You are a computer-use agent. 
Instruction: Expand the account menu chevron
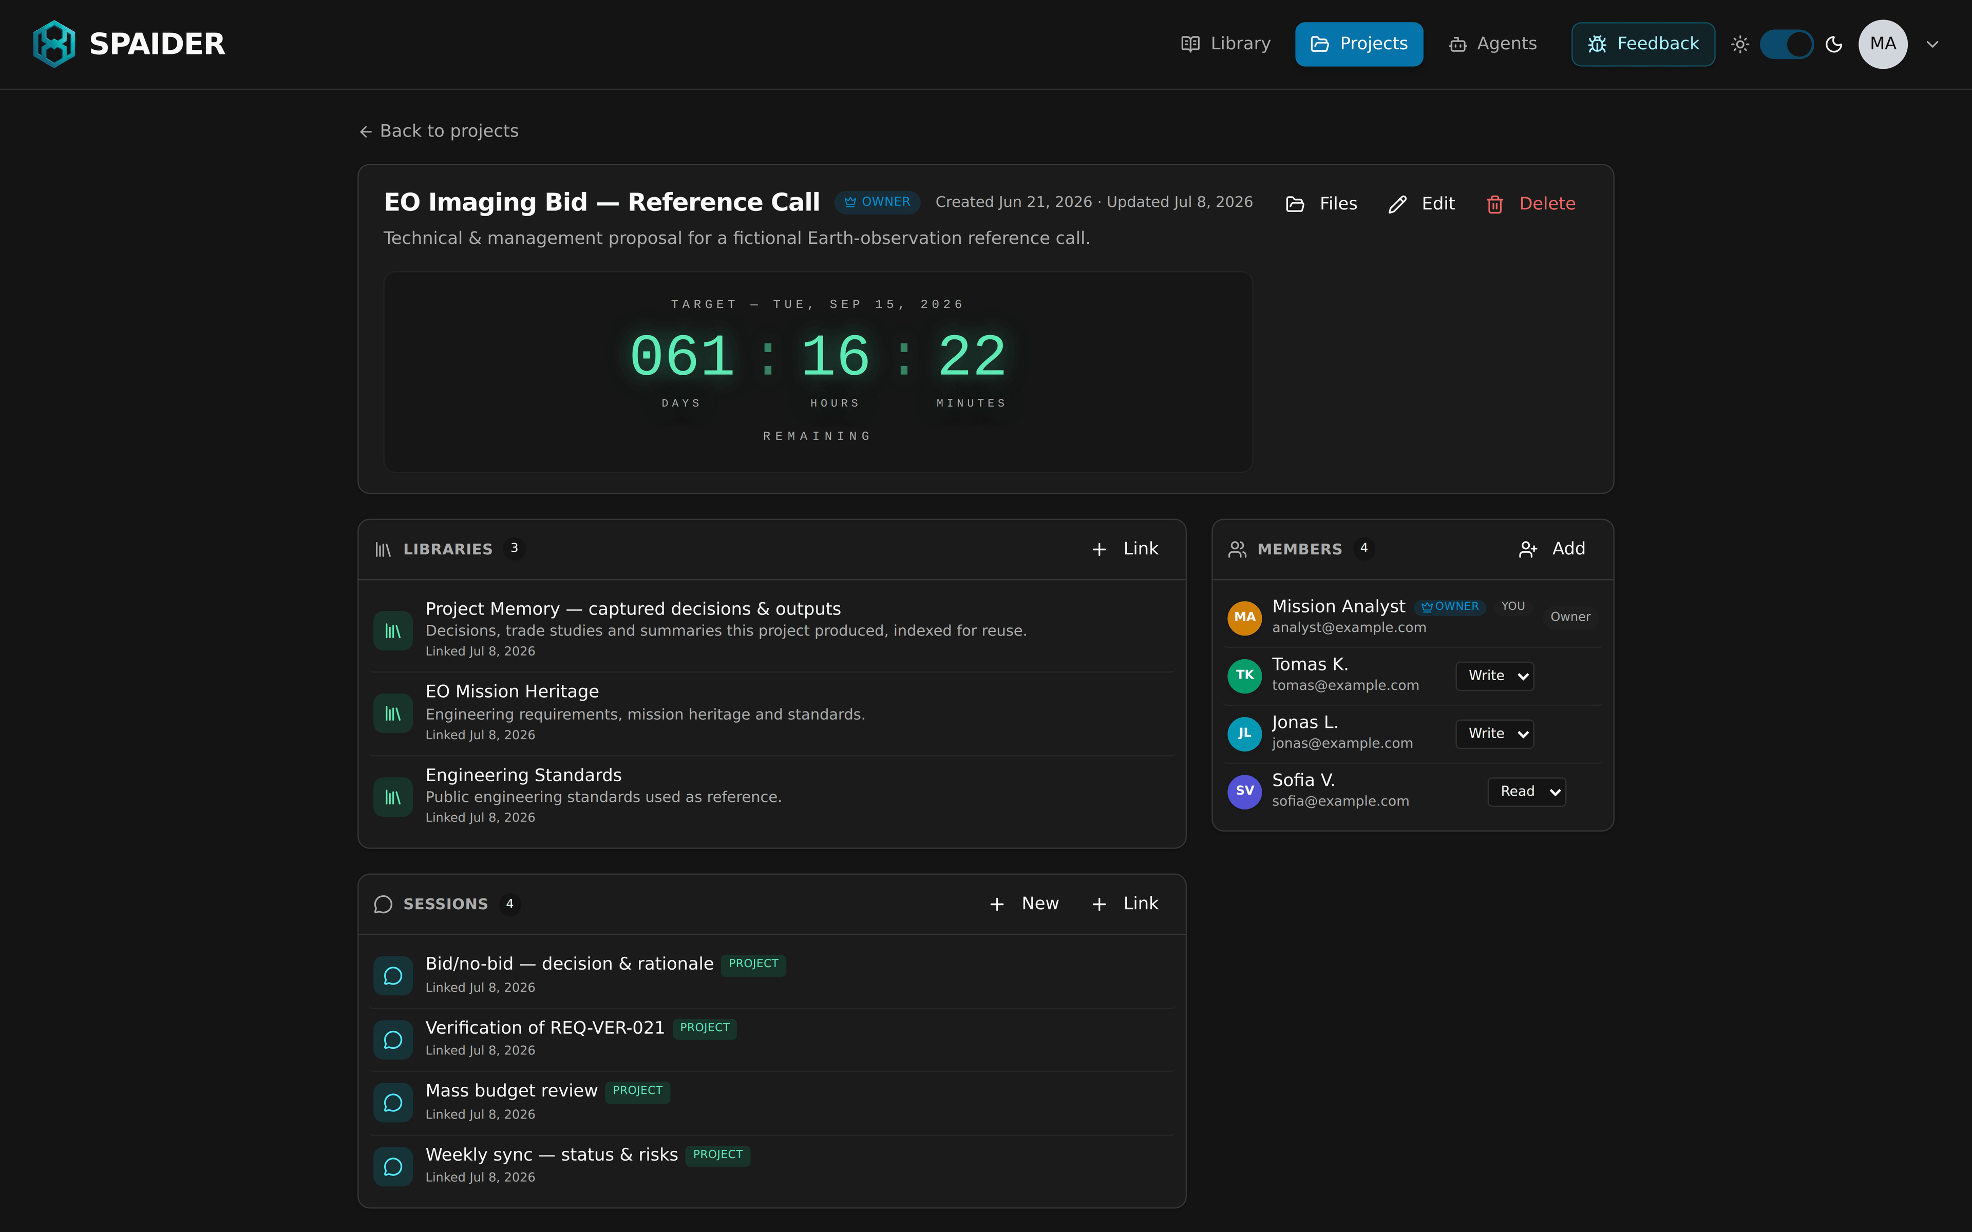tap(1932, 44)
